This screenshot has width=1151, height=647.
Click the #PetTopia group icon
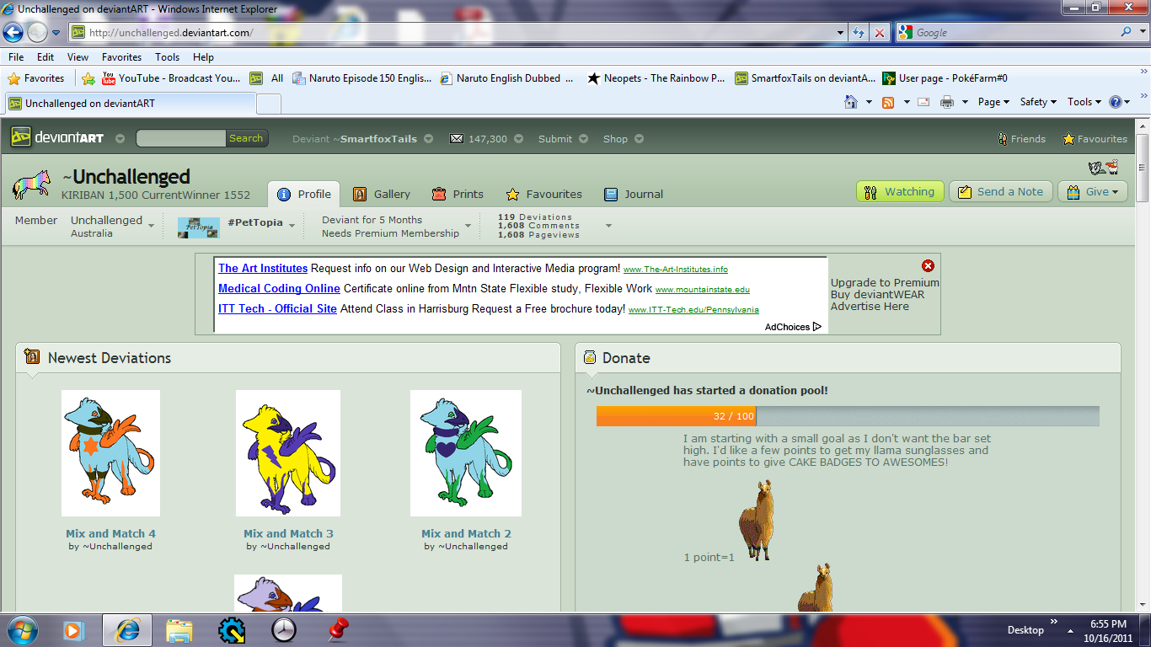(x=199, y=227)
